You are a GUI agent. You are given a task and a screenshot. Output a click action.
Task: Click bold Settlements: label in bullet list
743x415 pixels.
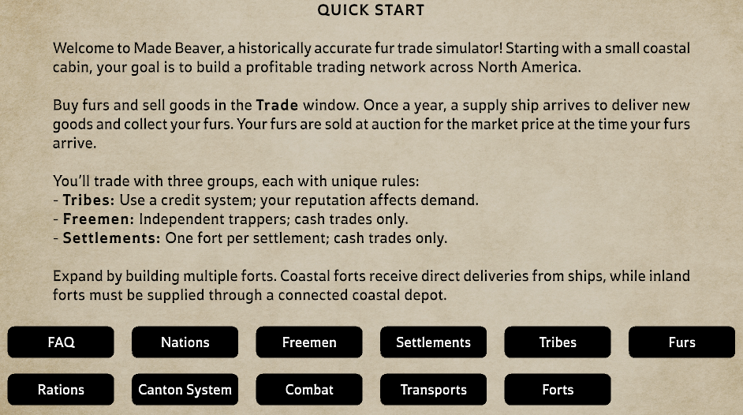[112, 237]
